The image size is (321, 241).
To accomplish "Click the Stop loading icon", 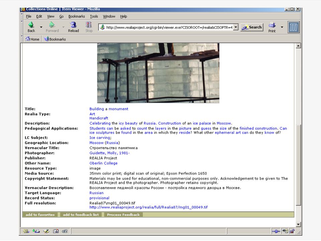I will click(x=89, y=25).
